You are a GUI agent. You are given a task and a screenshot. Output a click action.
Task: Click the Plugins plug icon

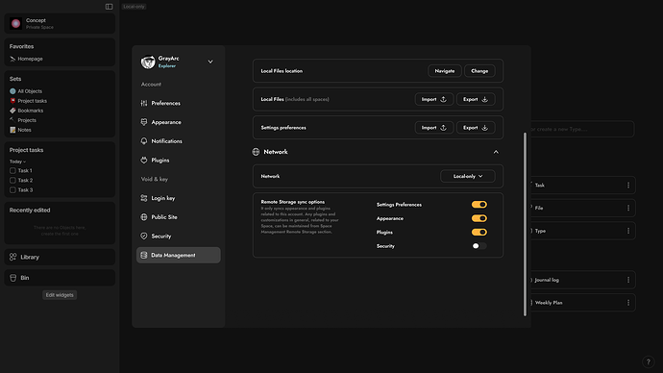coord(144,161)
